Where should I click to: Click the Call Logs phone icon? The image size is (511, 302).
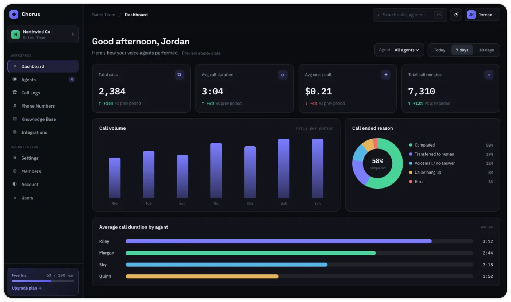[15, 93]
